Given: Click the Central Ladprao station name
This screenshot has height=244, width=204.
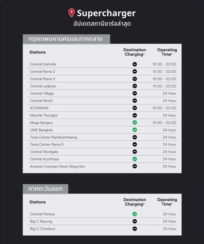Looking at the screenshot, I should point(43,86).
